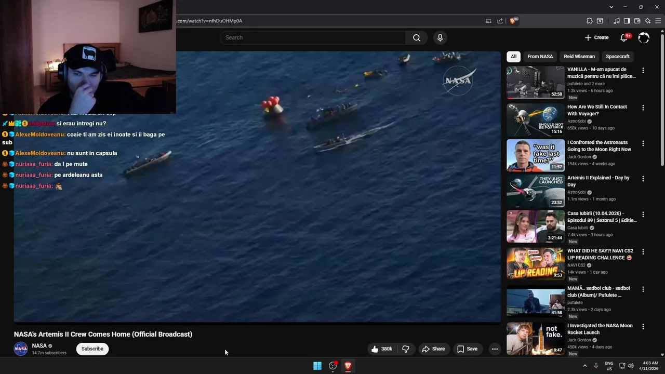Viewport: 665px width, 374px height.
Task: Open the tab search icon in toolbar
Action: pyautogui.click(x=600, y=21)
